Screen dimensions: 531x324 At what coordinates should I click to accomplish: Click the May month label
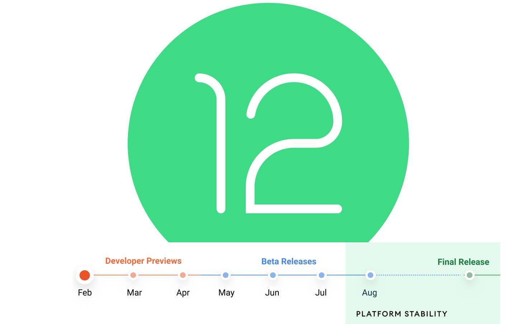(226, 293)
